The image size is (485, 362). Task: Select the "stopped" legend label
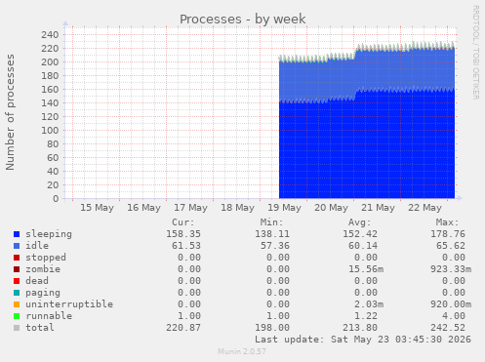pyautogui.click(x=46, y=258)
